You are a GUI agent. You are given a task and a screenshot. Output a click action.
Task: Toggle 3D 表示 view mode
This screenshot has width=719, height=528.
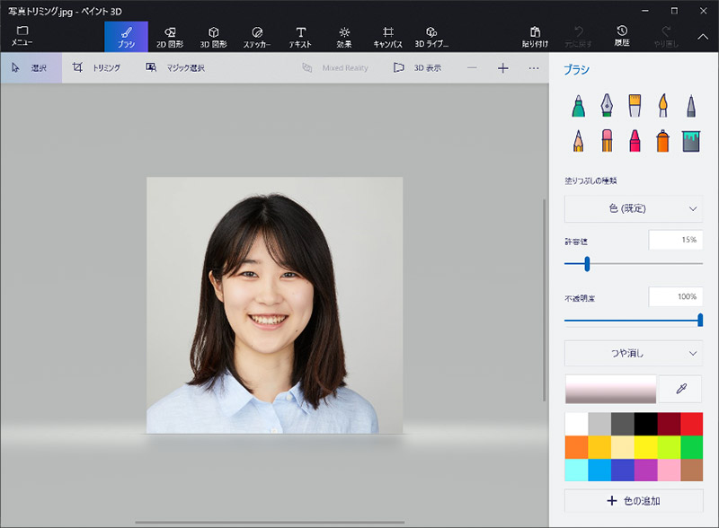(418, 67)
